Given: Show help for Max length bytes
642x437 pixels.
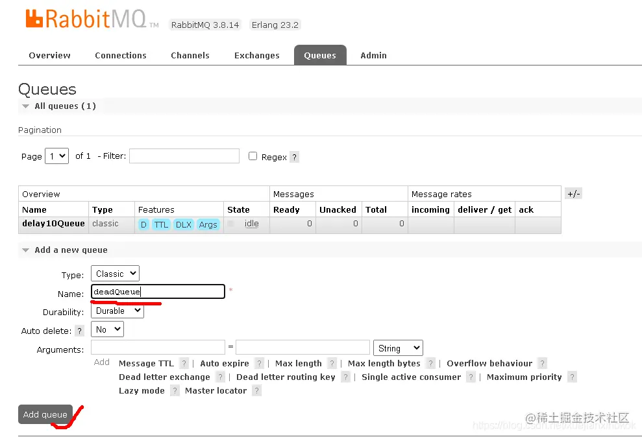Looking at the screenshot, I should (x=430, y=364).
